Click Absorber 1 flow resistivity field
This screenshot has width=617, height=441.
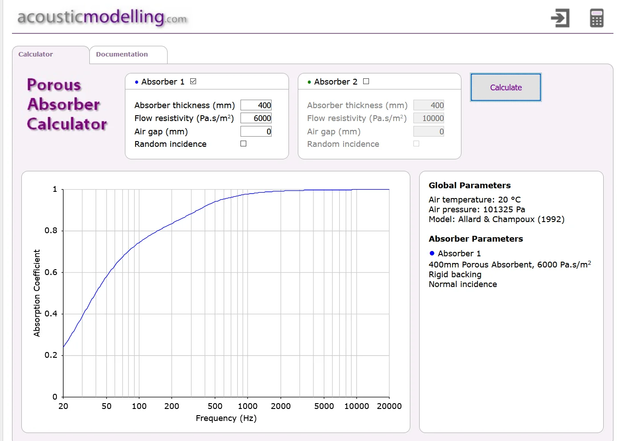tap(256, 118)
